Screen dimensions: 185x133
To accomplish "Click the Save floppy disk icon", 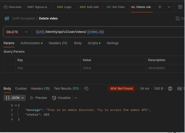I will (x=178, y=18).
